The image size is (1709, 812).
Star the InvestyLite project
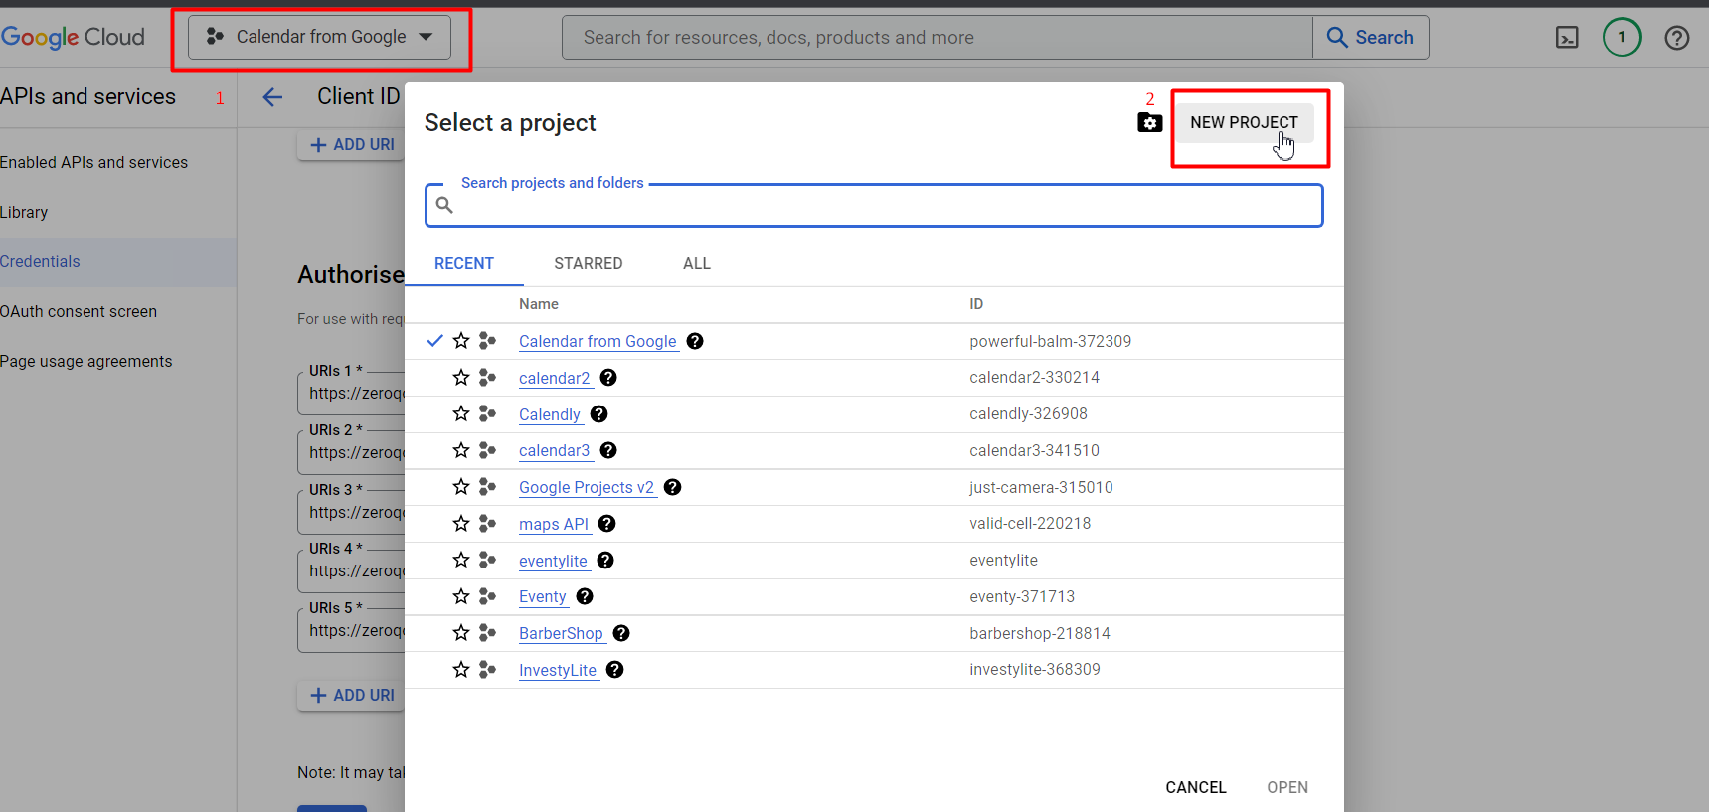pyautogui.click(x=461, y=670)
